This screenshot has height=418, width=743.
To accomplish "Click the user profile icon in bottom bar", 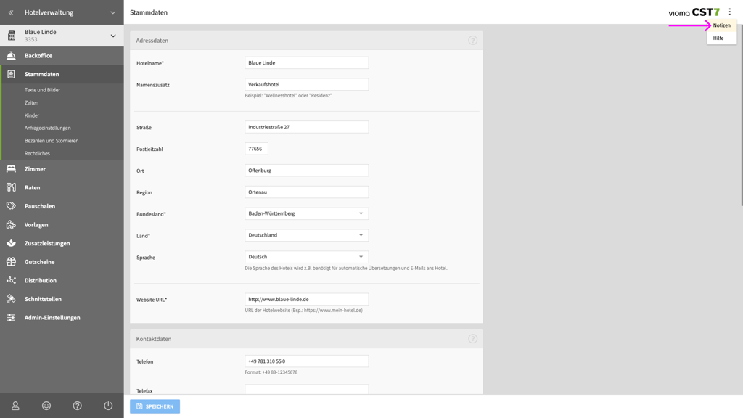I will point(15,406).
